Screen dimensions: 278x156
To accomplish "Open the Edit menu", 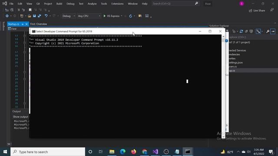I will click(20, 4).
